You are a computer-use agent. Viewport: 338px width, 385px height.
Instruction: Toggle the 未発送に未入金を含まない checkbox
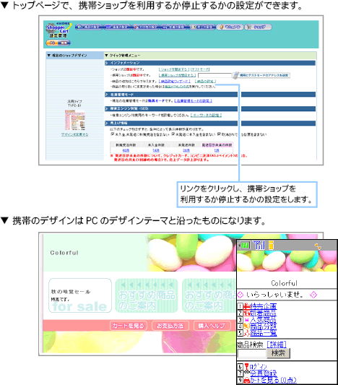click(x=173, y=134)
